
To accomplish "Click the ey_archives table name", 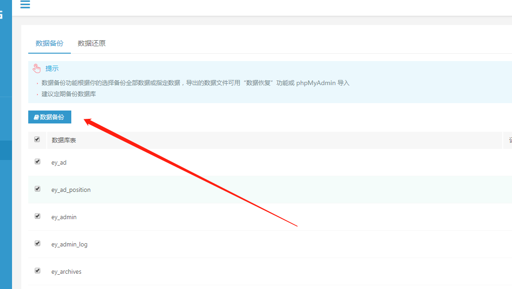I will click(x=66, y=272).
